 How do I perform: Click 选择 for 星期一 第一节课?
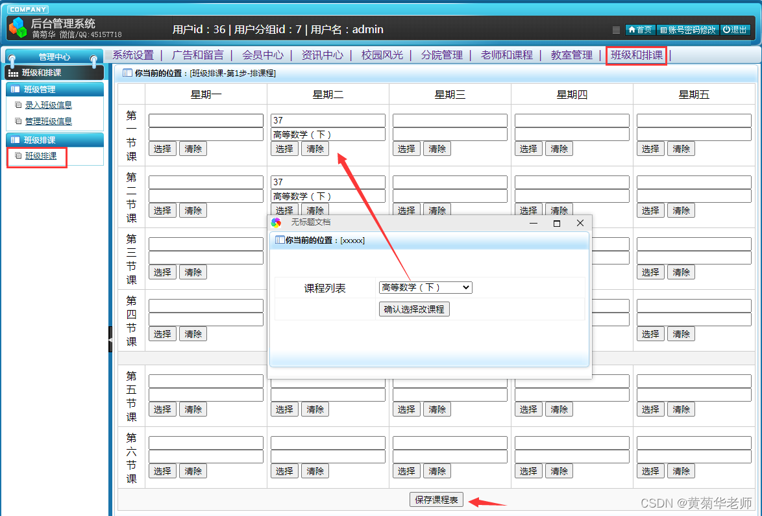[162, 149]
